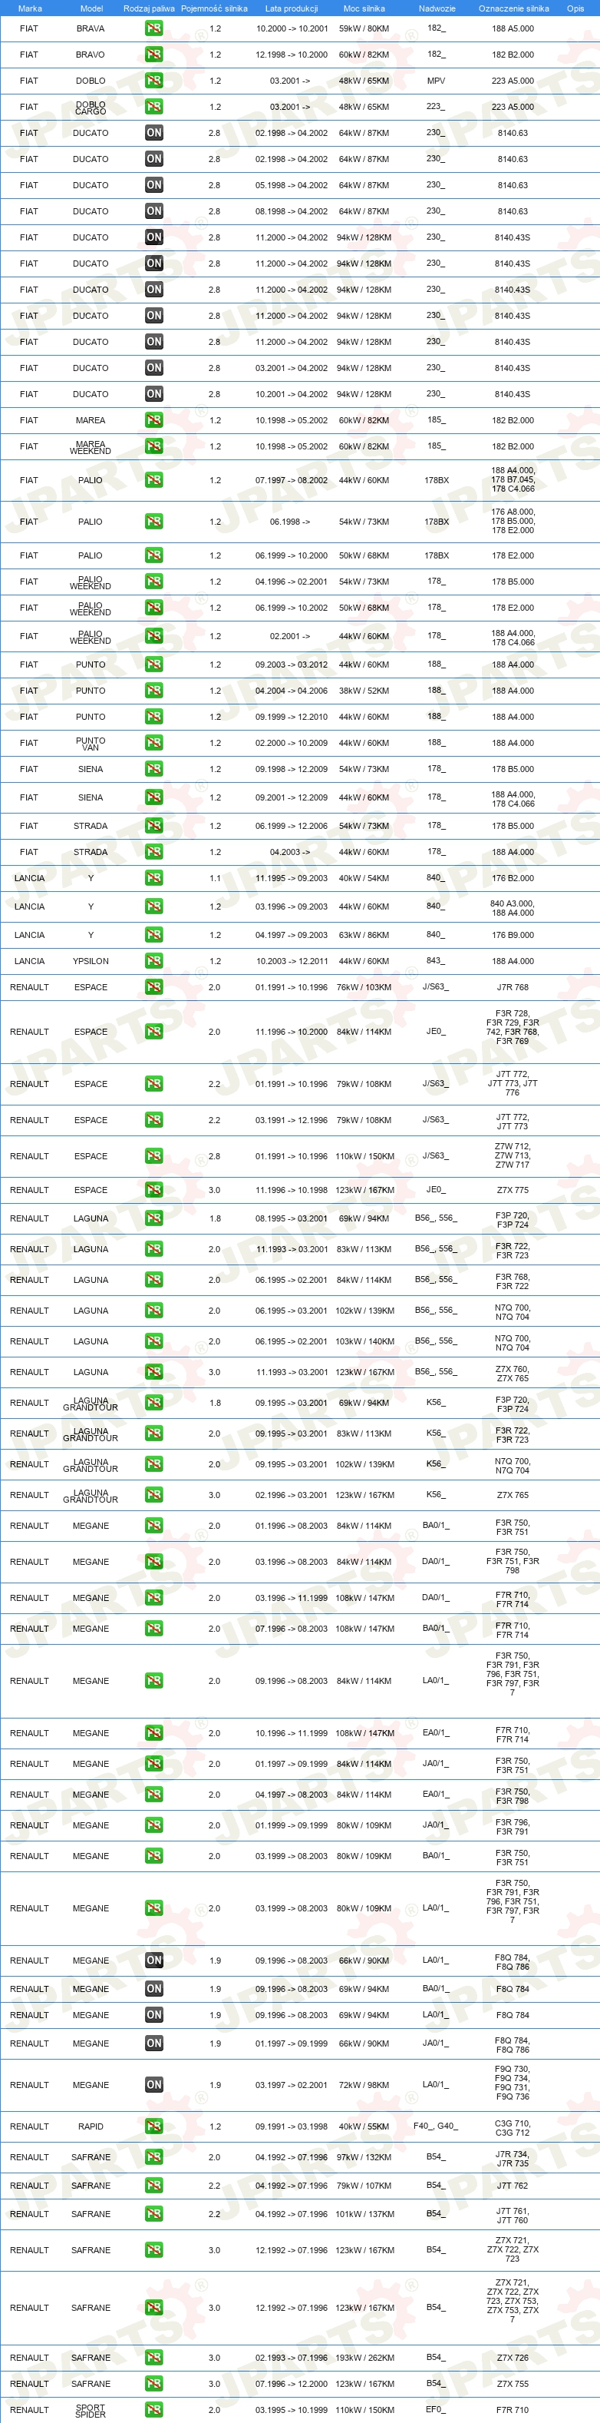Click the Nadwozie column header
600x2423 pixels.
tap(437, 8)
